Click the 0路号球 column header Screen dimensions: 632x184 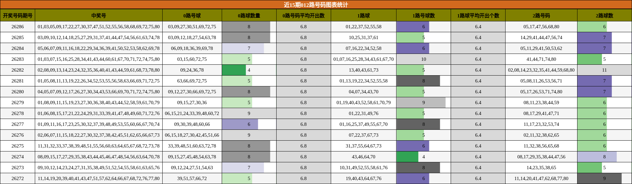tap(192, 15)
